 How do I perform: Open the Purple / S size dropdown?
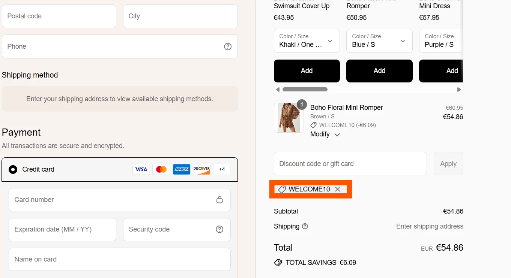point(441,41)
